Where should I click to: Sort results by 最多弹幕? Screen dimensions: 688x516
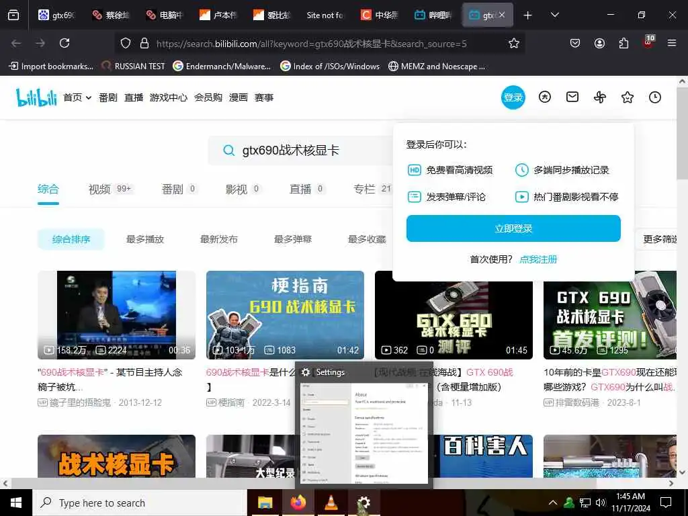click(293, 239)
